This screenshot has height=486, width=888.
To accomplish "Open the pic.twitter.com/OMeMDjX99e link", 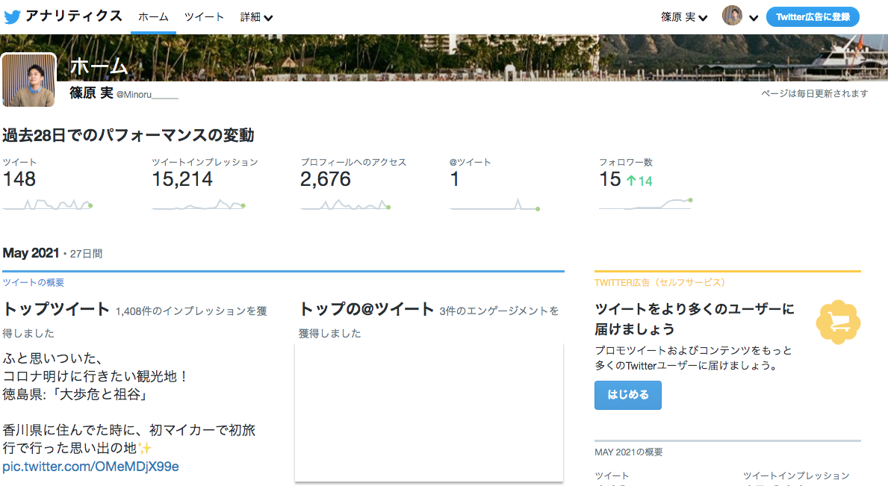I will 90,467.
